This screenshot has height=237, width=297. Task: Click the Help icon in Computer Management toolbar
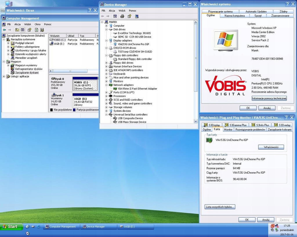coord(29,30)
